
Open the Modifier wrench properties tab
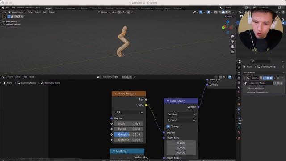coord(239,109)
